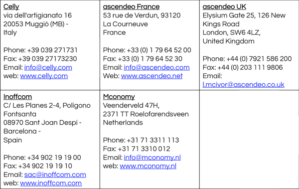Visit the www.inoffcom.com website link
The width and height of the screenshot is (299, 189).
51,183
